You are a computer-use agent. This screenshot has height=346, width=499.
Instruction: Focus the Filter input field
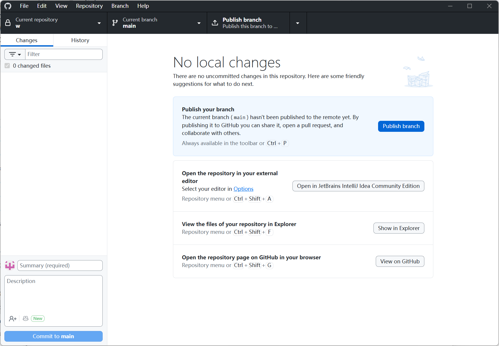pyautogui.click(x=64, y=54)
